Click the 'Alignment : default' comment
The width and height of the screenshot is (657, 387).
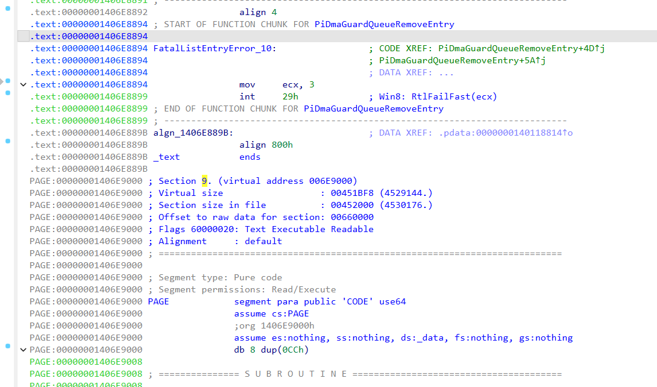(x=220, y=242)
